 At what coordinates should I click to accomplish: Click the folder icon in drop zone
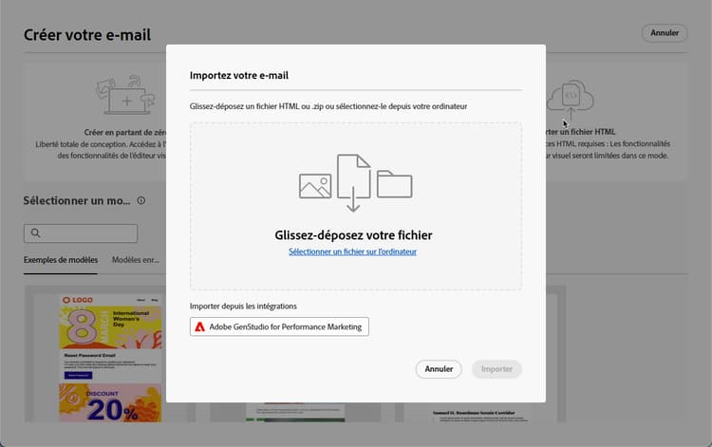tap(394, 184)
